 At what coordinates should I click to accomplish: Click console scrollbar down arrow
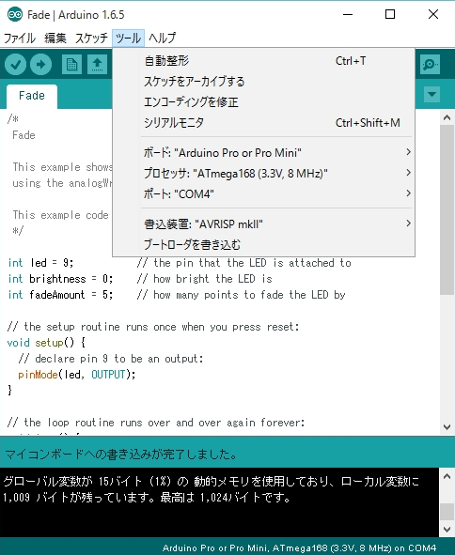coord(447,530)
